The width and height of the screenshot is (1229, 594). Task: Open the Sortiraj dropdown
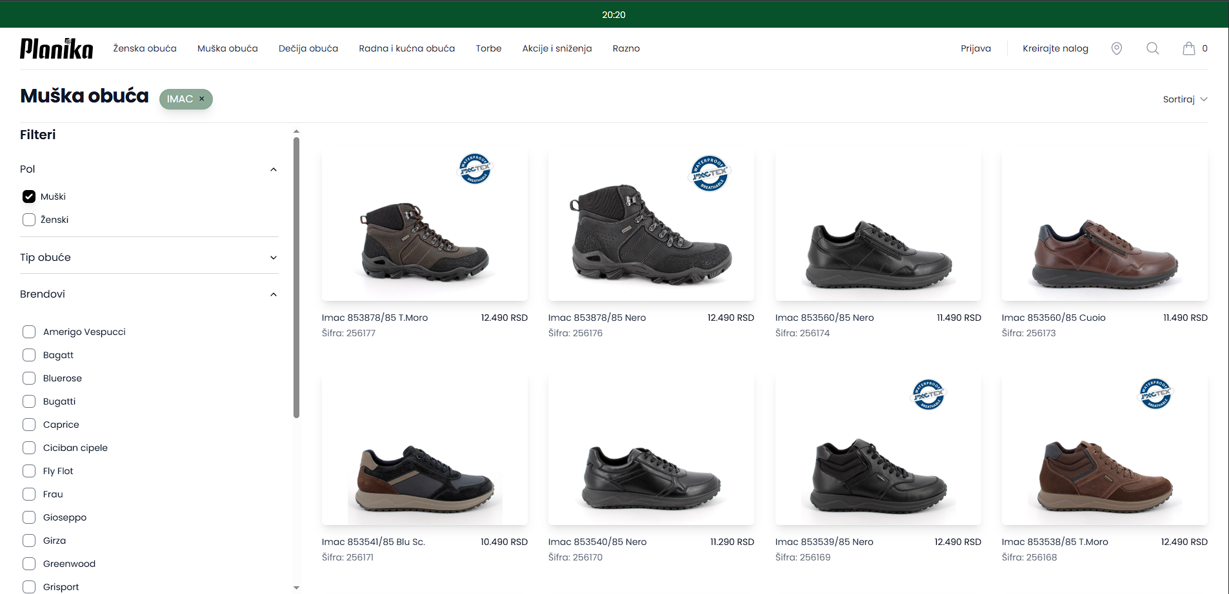point(1184,99)
